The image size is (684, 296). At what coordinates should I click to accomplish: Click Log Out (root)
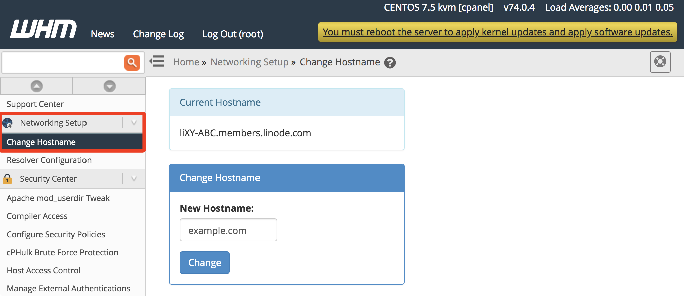pyautogui.click(x=232, y=34)
